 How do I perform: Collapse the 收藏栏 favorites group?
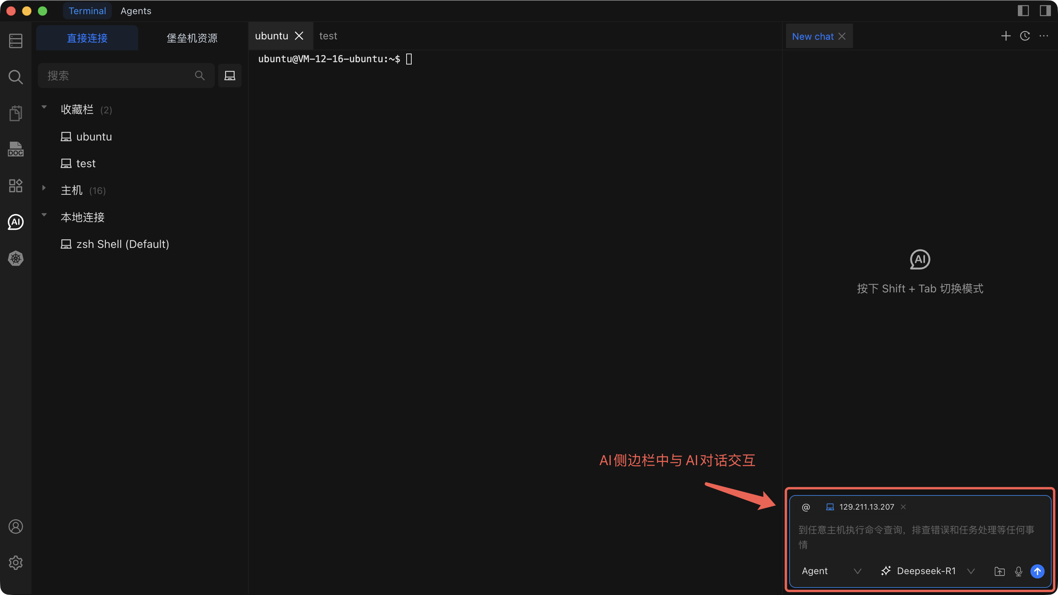[x=44, y=107]
